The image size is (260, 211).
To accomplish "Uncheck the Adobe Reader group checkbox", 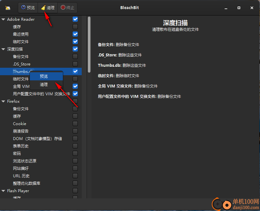I will (x=75, y=19).
